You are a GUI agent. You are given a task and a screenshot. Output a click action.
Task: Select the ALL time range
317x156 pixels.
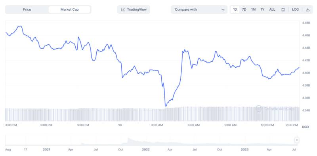coord(272,10)
